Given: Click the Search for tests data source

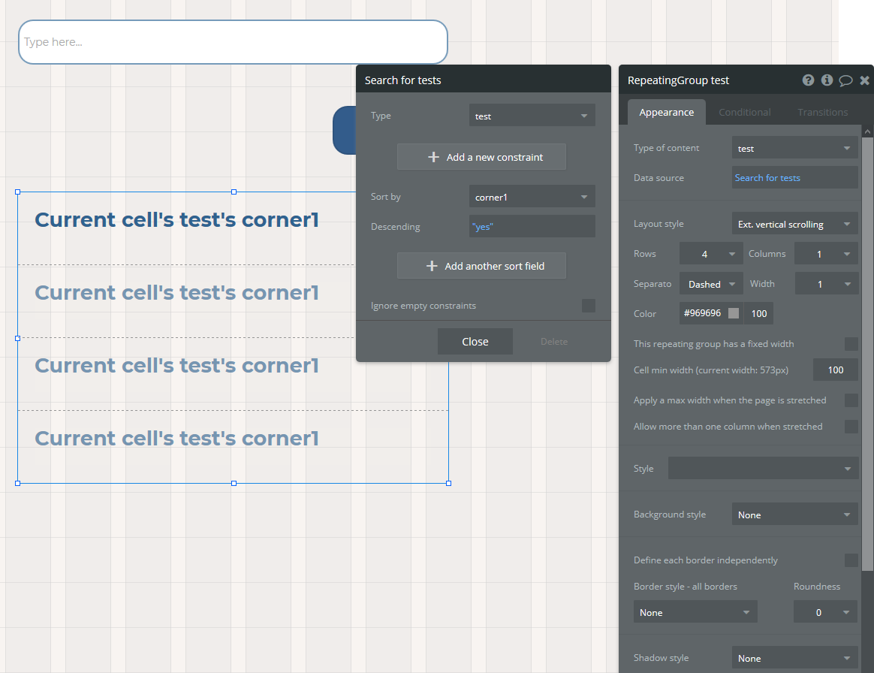Looking at the screenshot, I should [x=795, y=178].
